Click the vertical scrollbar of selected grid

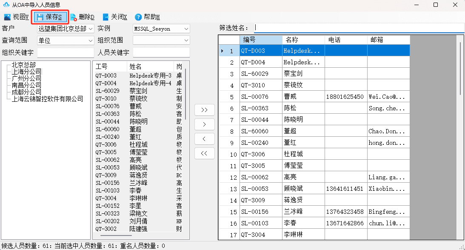tap(460, 68)
